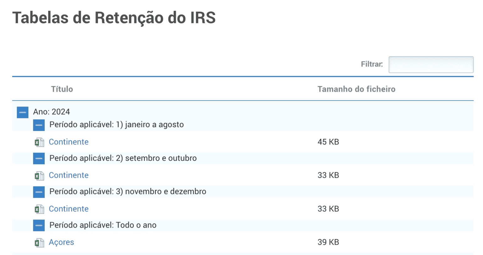This screenshot has height=255, width=483.
Task: Collapse the Todo o ano period
Action: [39, 225]
